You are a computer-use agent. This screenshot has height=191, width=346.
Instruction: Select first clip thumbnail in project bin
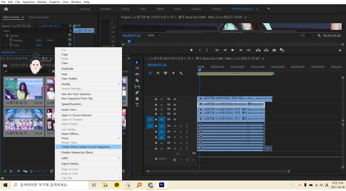24,89
